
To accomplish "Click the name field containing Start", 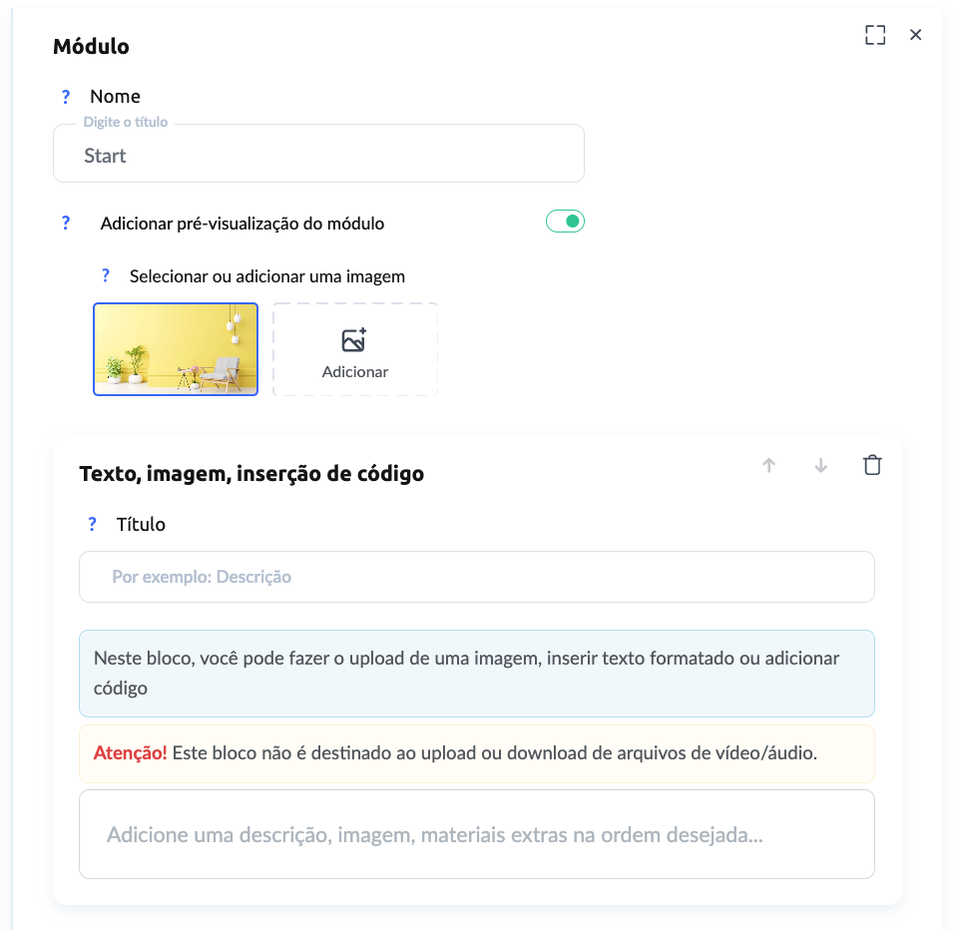I will (x=318, y=156).
